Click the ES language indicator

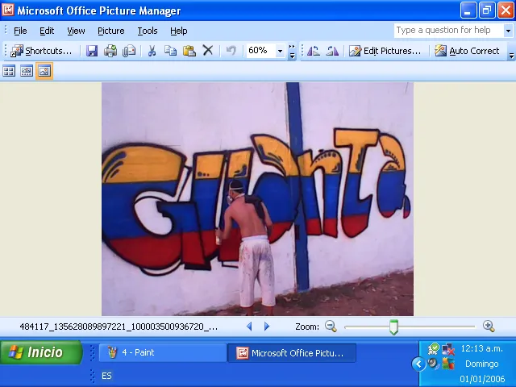(106, 376)
